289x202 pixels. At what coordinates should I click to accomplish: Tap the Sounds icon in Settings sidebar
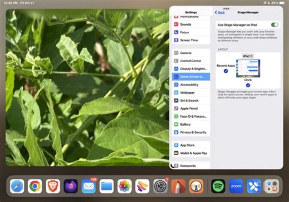pos(176,24)
